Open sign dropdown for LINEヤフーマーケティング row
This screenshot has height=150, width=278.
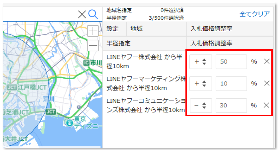(x=200, y=83)
